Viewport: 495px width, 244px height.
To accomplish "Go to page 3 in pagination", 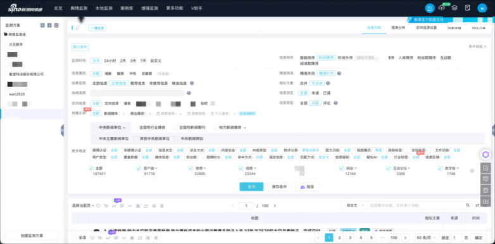I will pos(350,238).
